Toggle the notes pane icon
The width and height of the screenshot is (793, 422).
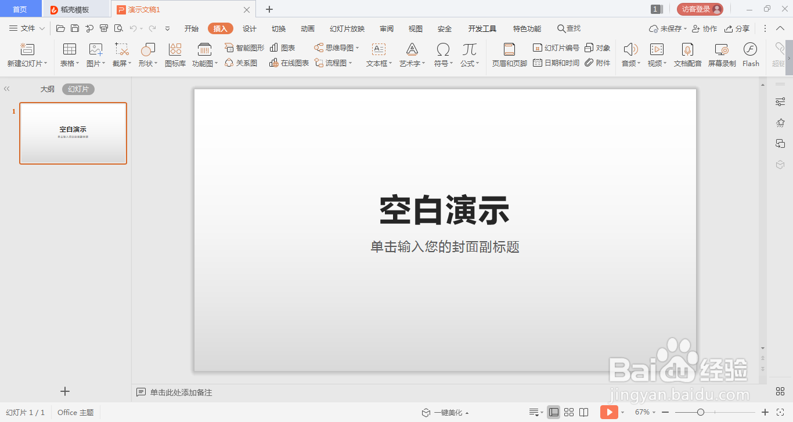pos(535,412)
